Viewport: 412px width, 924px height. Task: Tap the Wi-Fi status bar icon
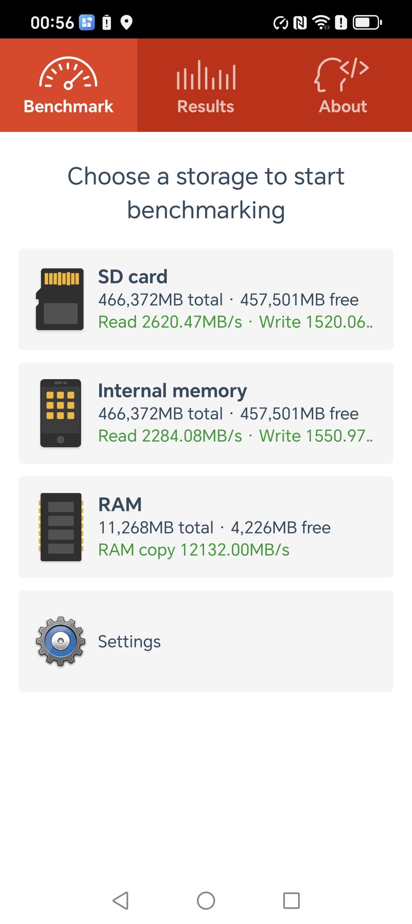pyautogui.click(x=321, y=23)
